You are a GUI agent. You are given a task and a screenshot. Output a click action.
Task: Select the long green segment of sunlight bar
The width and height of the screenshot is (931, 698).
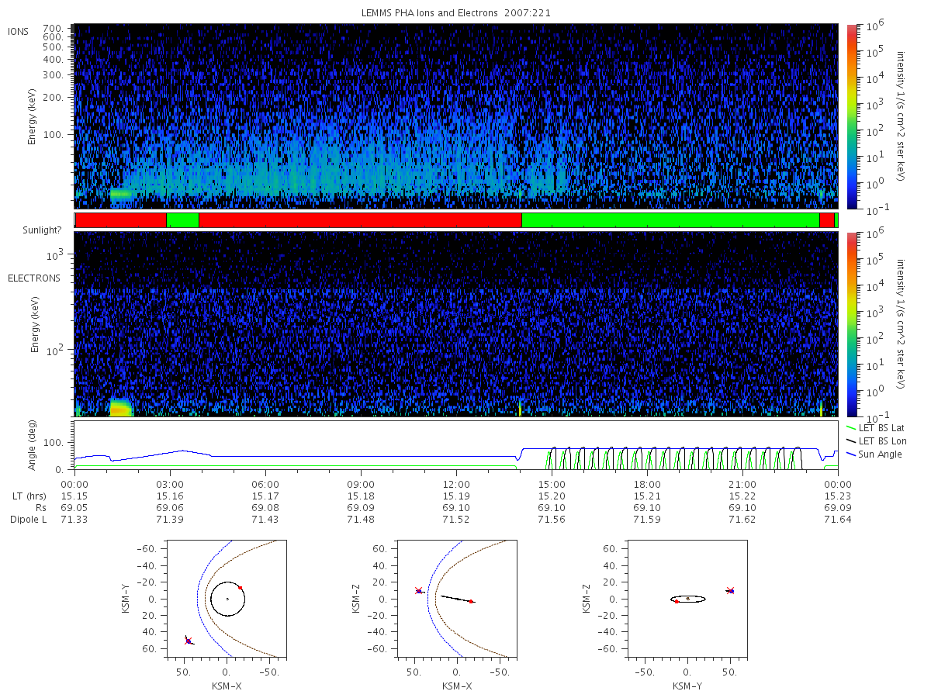coord(670,220)
